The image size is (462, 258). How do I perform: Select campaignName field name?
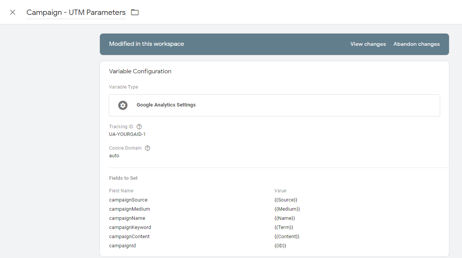(127, 218)
